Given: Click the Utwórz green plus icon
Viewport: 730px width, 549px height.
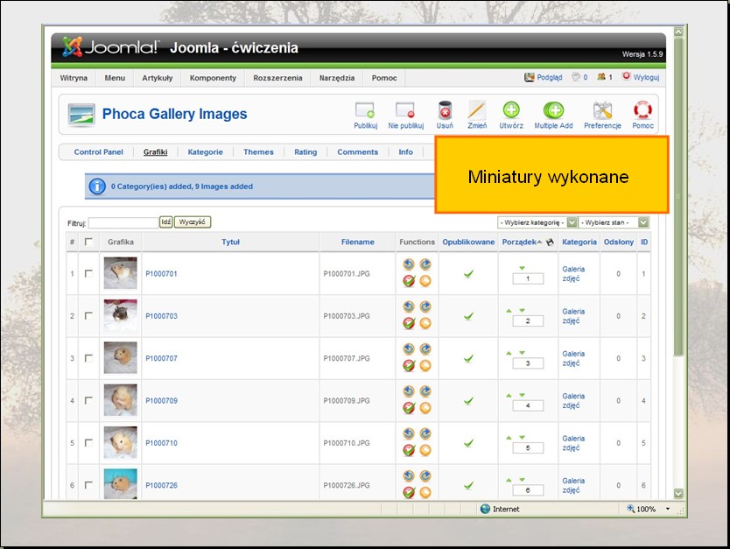Looking at the screenshot, I should tap(511, 111).
